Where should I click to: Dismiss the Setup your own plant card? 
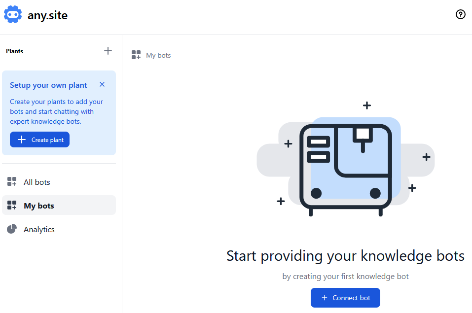coord(102,84)
